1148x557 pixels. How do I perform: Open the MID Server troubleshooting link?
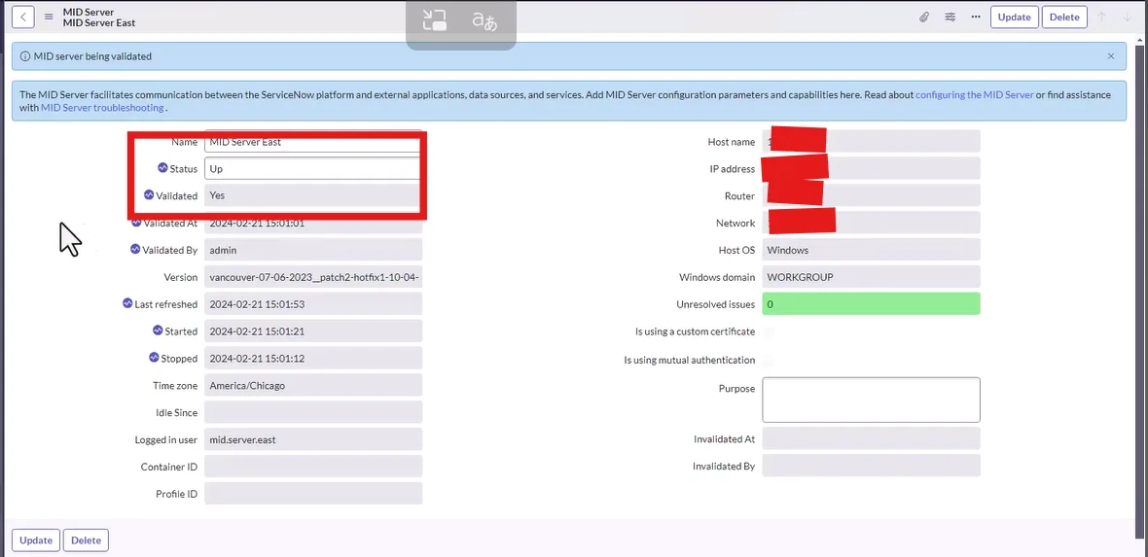pos(102,108)
